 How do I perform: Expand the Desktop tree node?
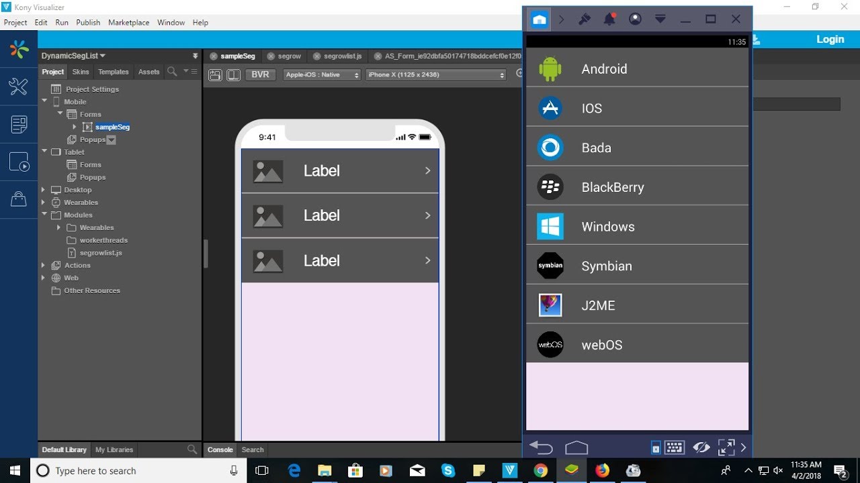44,190
